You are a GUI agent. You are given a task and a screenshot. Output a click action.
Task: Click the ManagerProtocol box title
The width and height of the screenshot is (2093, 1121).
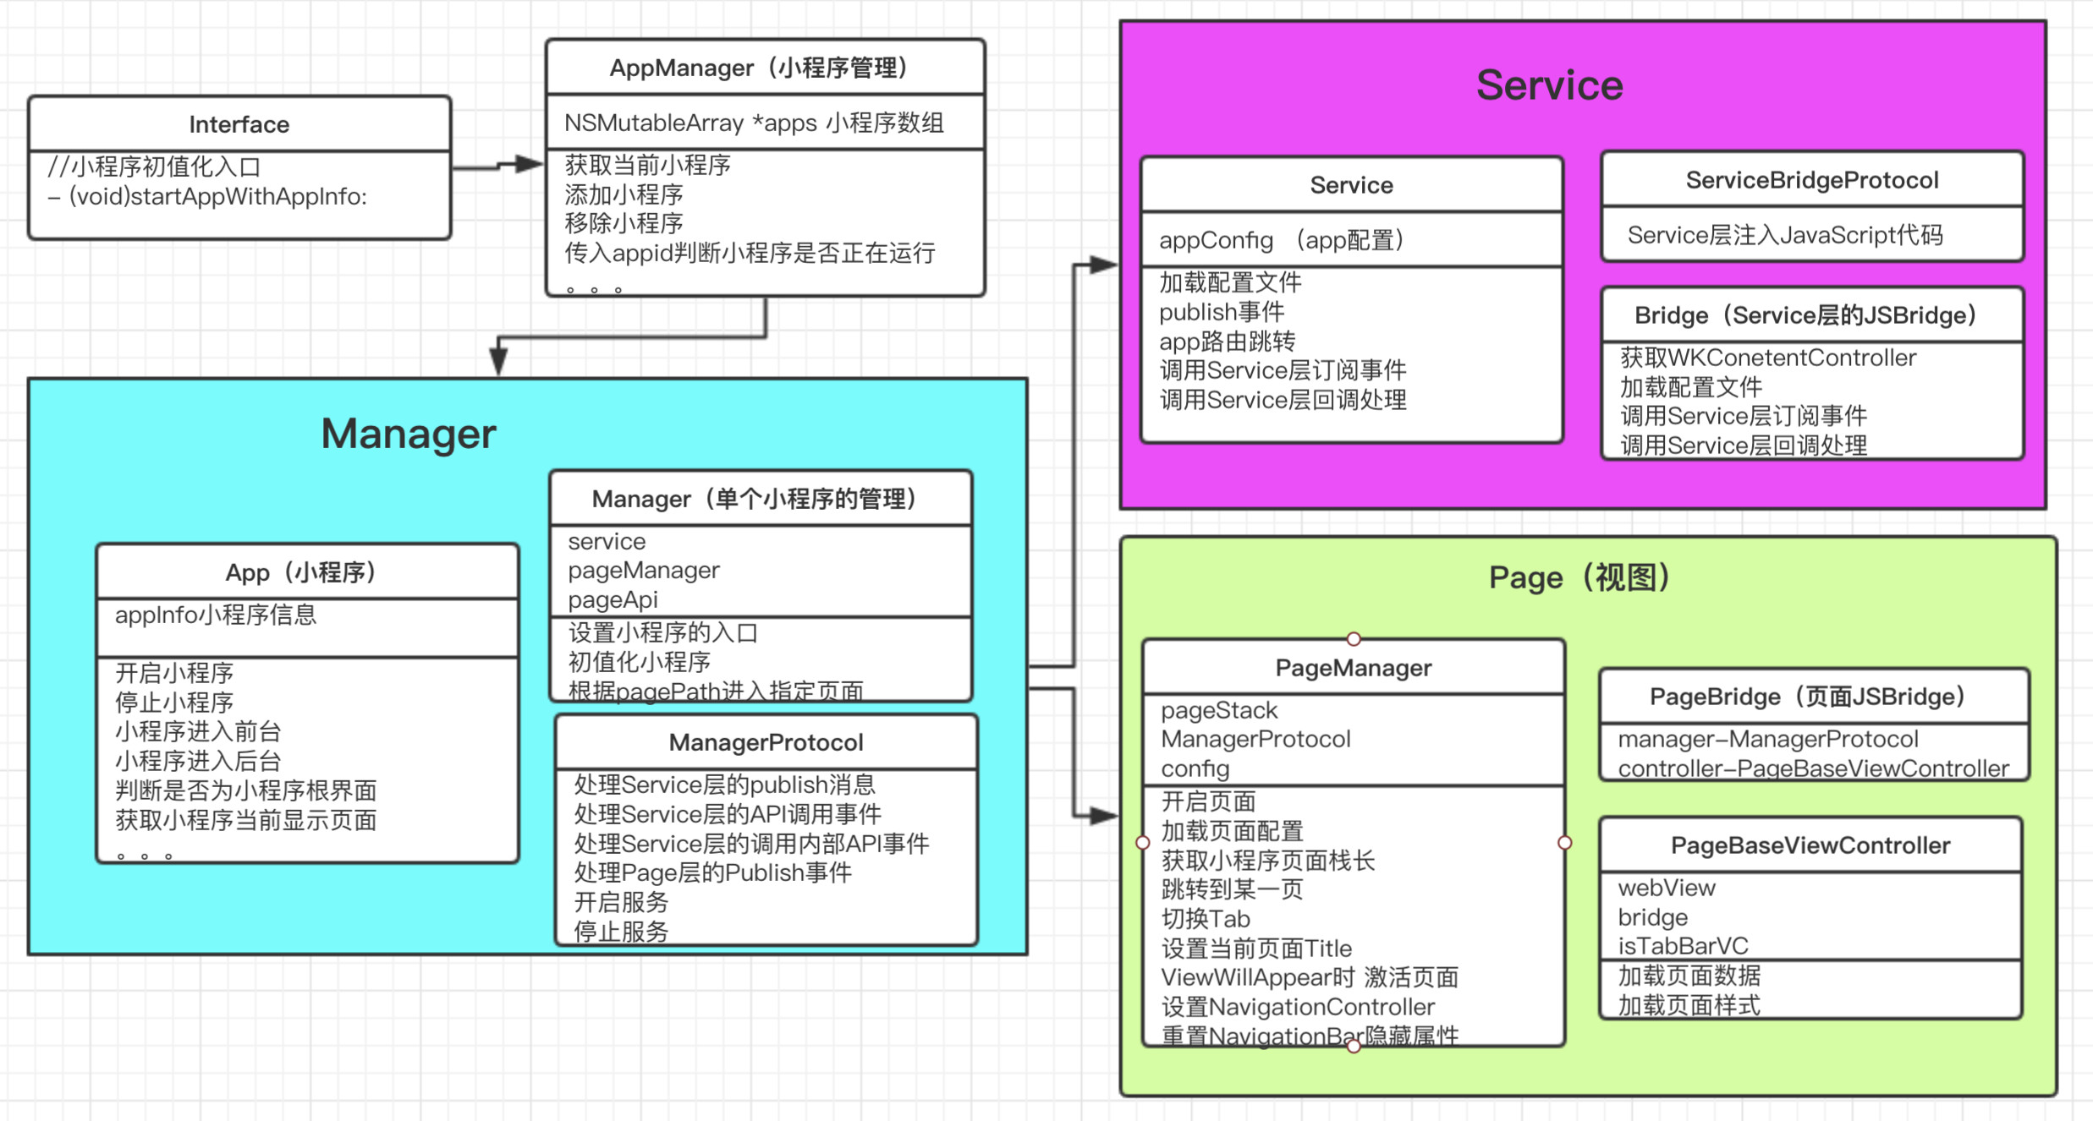point(766,742)
